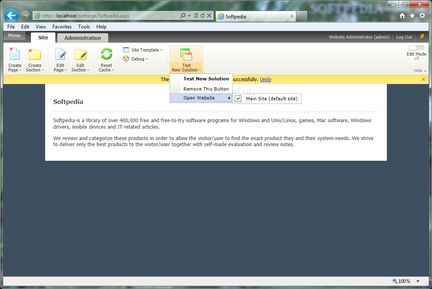Open the View menu
Image resolution: width=432 pixels, height=289 pixels.
pyautogui.click(x=41, y=27)
